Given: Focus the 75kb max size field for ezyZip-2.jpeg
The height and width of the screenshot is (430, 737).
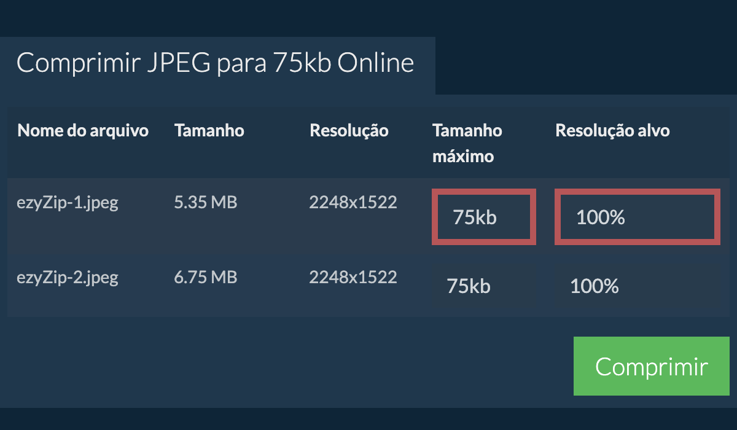Looking at the screenshot, I should (484, 286).
